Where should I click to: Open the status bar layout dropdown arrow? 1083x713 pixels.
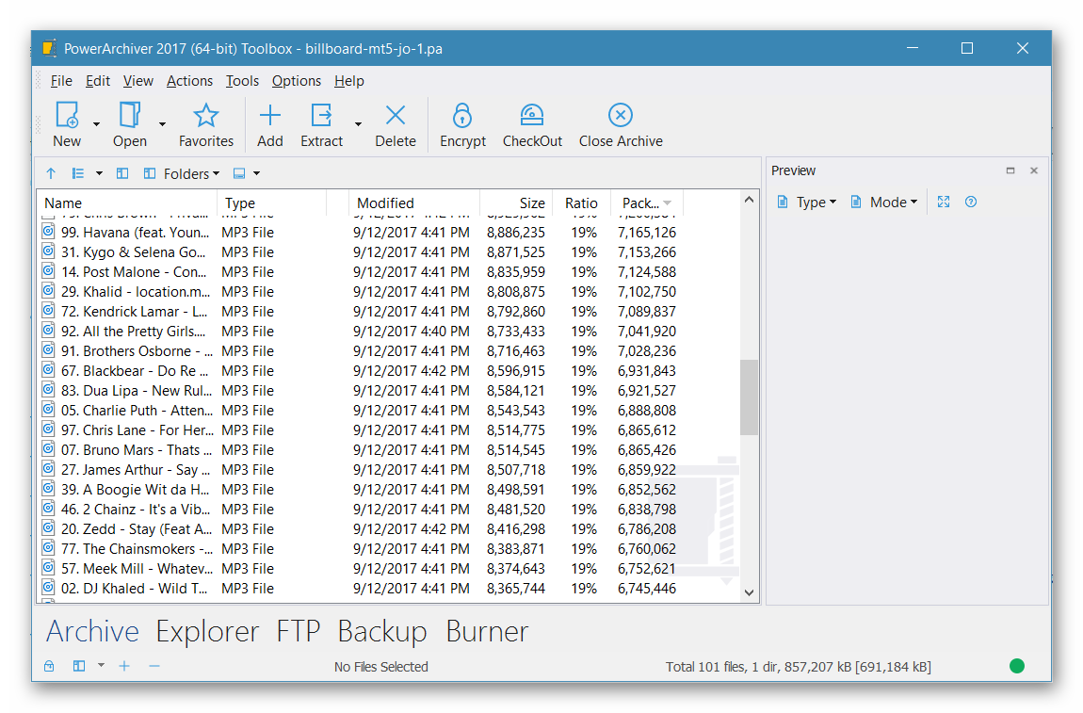(x=101, y=666)
